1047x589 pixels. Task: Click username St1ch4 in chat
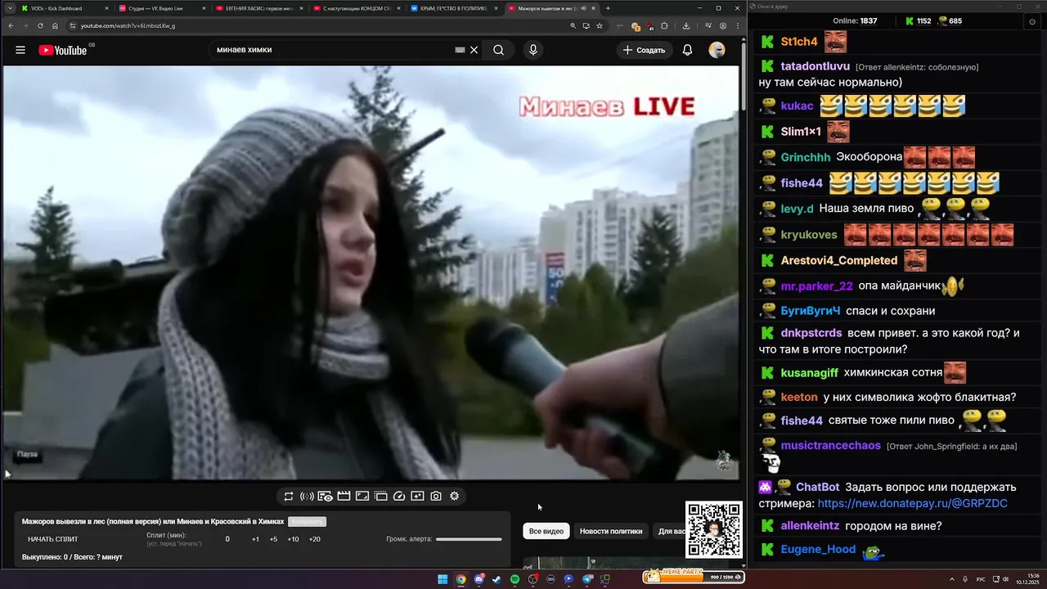coord(799,42)
